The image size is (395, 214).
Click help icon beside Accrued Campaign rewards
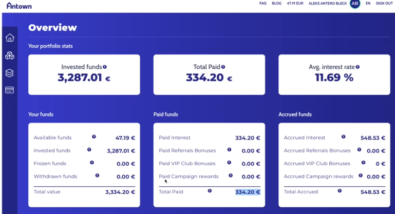coord(361,176)
